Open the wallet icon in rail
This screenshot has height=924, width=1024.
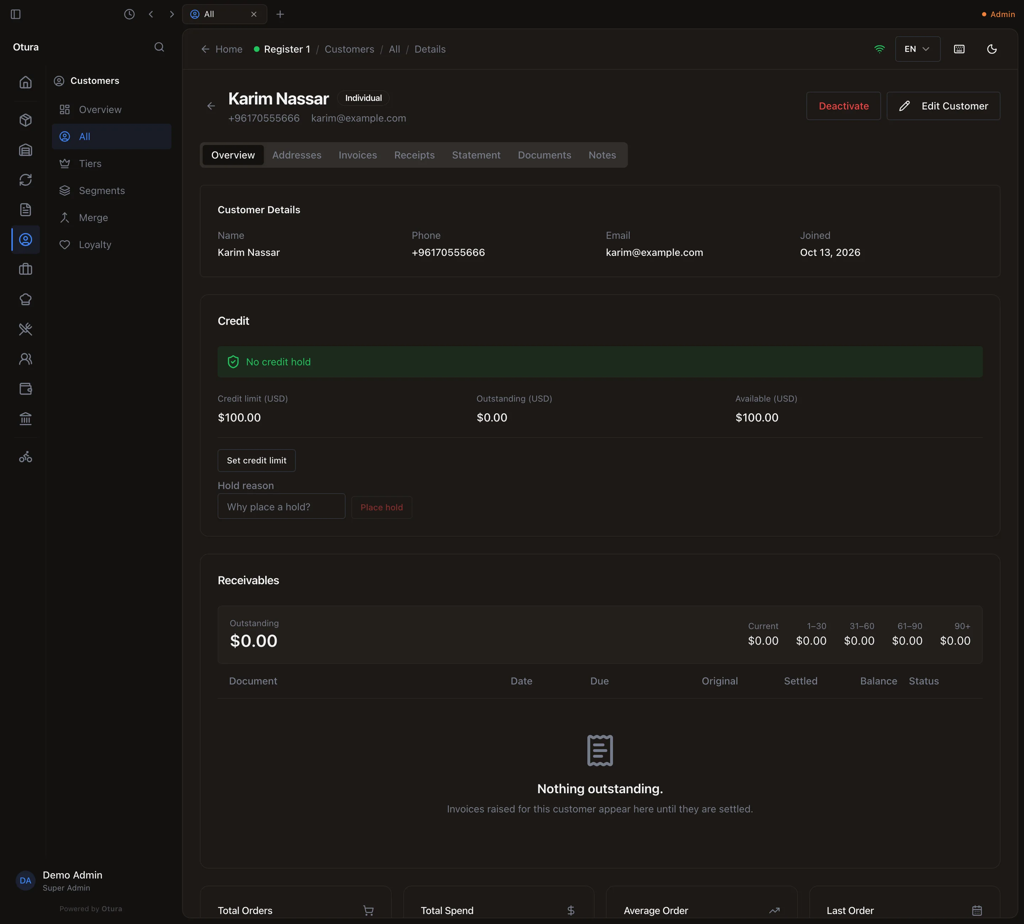point(25,389)
